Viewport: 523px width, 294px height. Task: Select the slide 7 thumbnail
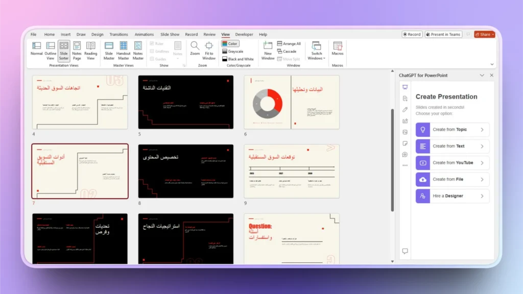(x=80, y=171)
